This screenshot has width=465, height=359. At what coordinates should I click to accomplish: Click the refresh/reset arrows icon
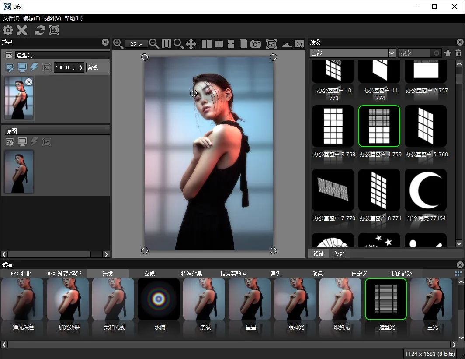[x=40, y=30]
